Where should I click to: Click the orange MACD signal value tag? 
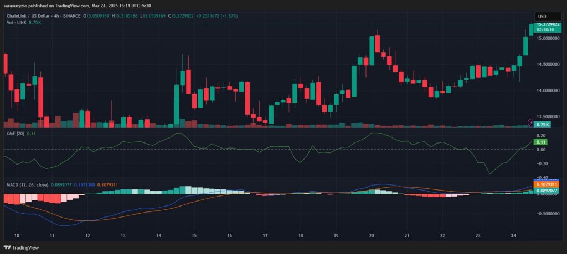[x=548, y=184]
